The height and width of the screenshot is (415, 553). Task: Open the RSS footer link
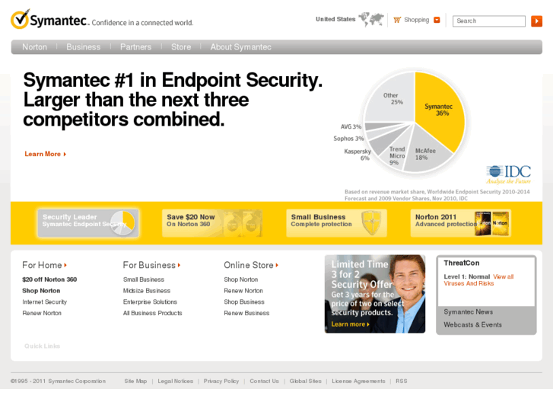[x=402, y=381]
